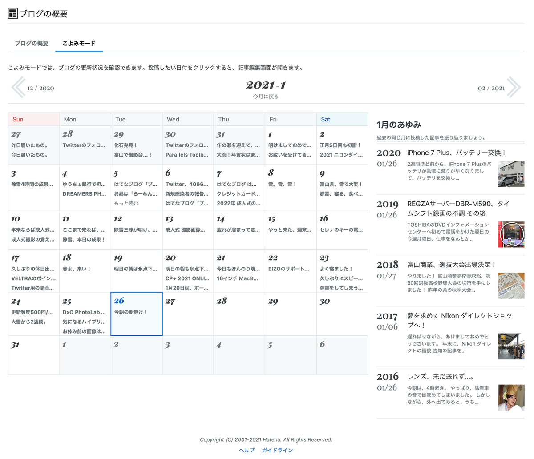Open post Twitter、4096… on January 6
The height and width of the screenshot is (459, 534).
point(187,184)
